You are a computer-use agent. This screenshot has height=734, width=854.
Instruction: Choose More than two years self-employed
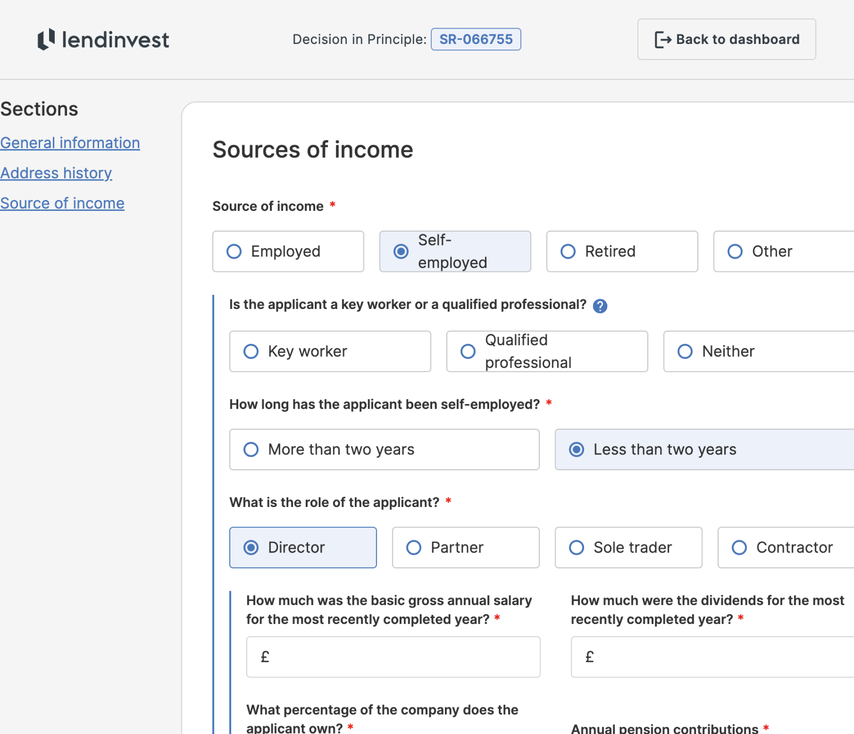pos(384,449)
